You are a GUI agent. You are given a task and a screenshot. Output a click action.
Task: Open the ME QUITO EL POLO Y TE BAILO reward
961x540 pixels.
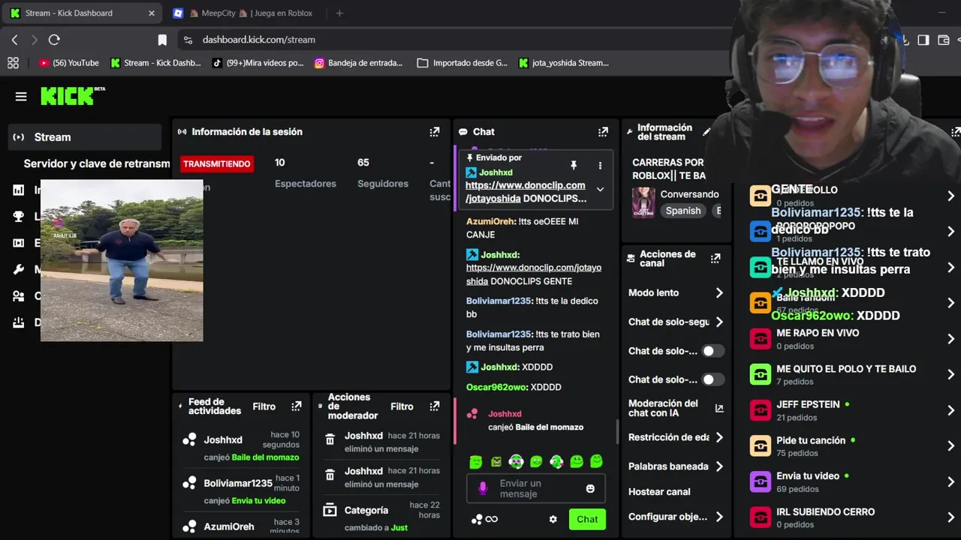click(854, 375)
